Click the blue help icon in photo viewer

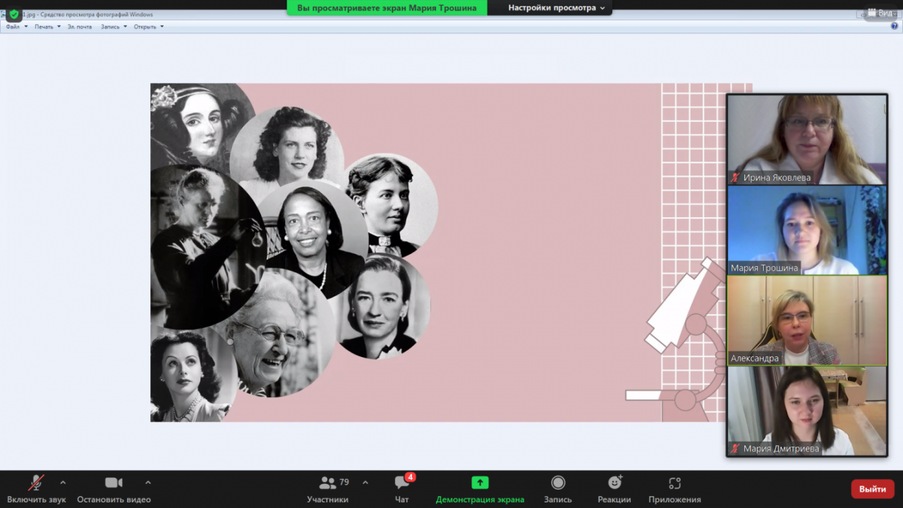click(895, 26)
